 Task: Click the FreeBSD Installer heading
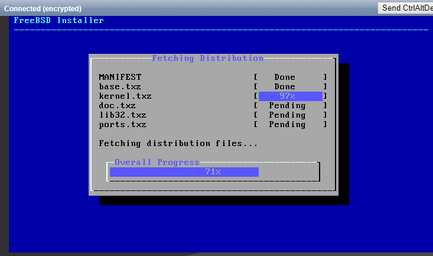(x=59, y=21)
